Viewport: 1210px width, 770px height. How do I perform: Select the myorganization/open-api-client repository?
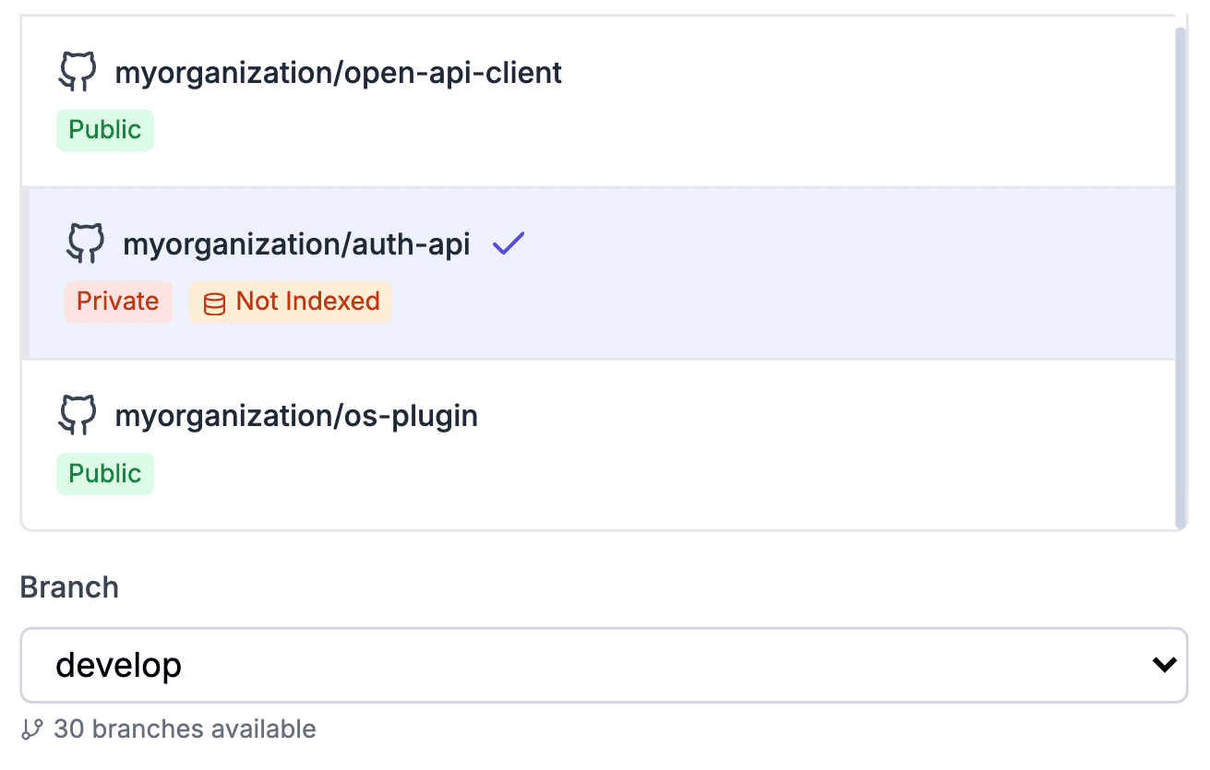[x=338, y=73]
